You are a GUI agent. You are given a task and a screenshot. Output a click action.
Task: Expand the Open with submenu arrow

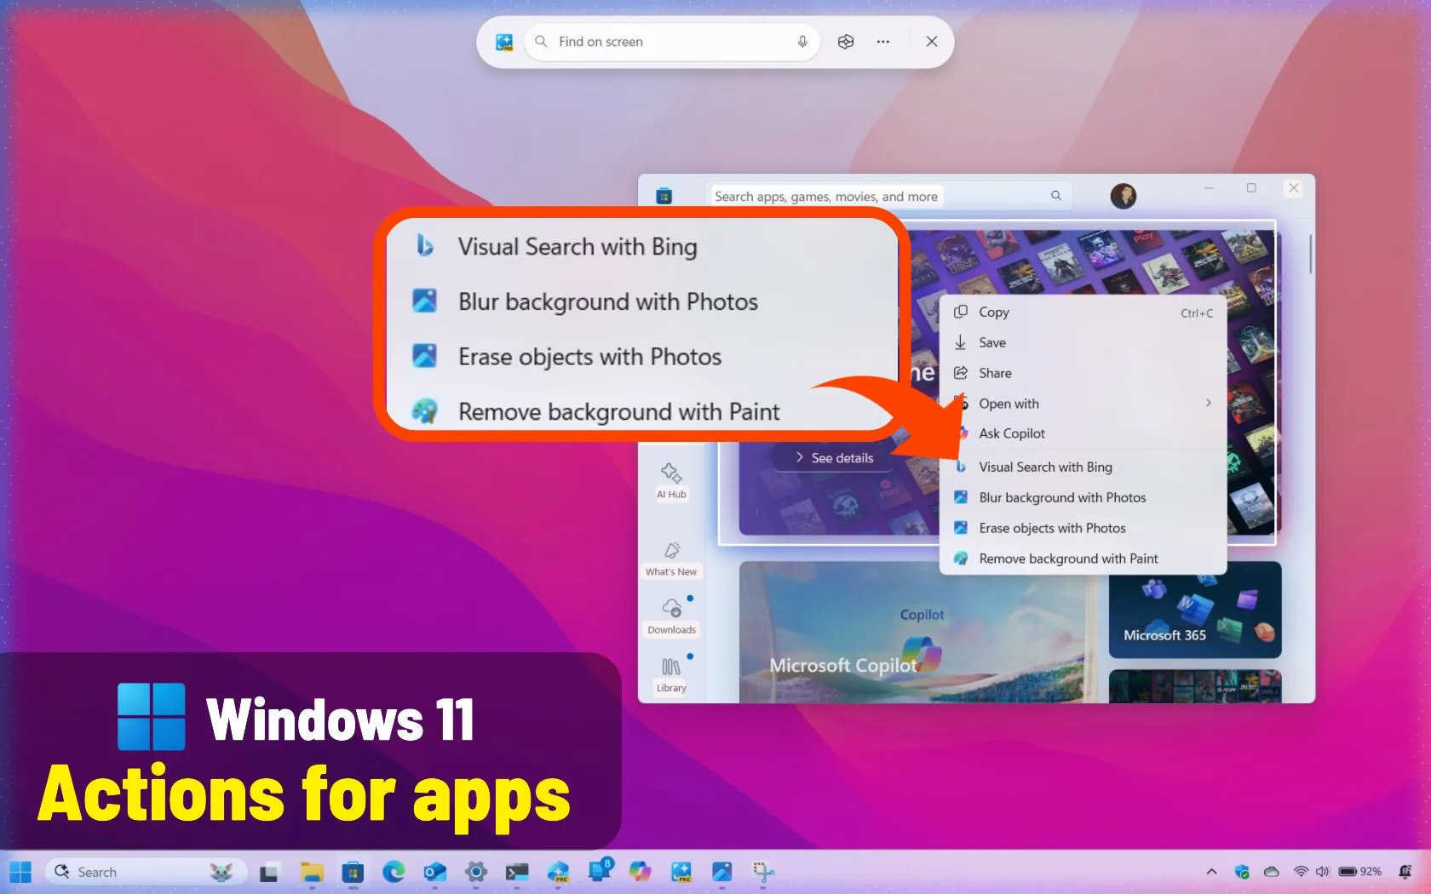pos(1208,403)
